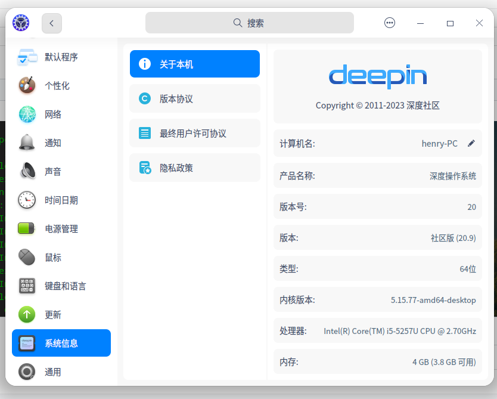The image size is (497, 399).
Task: Open 键盘和语言 keyboard settings
Action: 65,286
